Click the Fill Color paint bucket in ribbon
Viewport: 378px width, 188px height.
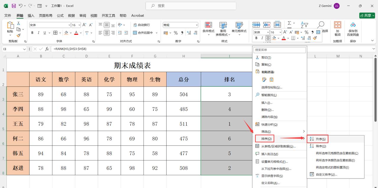(x=66, y=33)
